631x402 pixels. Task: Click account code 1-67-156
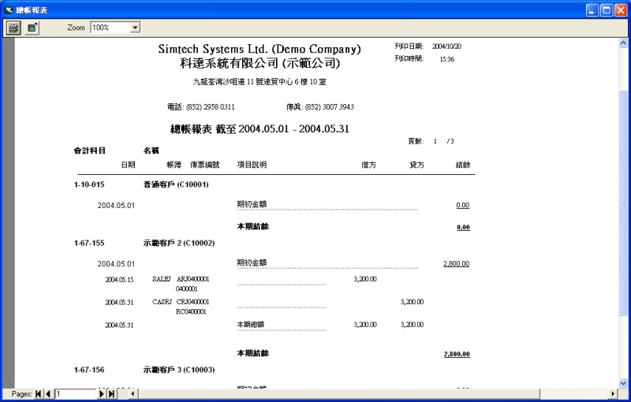pyautogui.click(x=89, y=370)
